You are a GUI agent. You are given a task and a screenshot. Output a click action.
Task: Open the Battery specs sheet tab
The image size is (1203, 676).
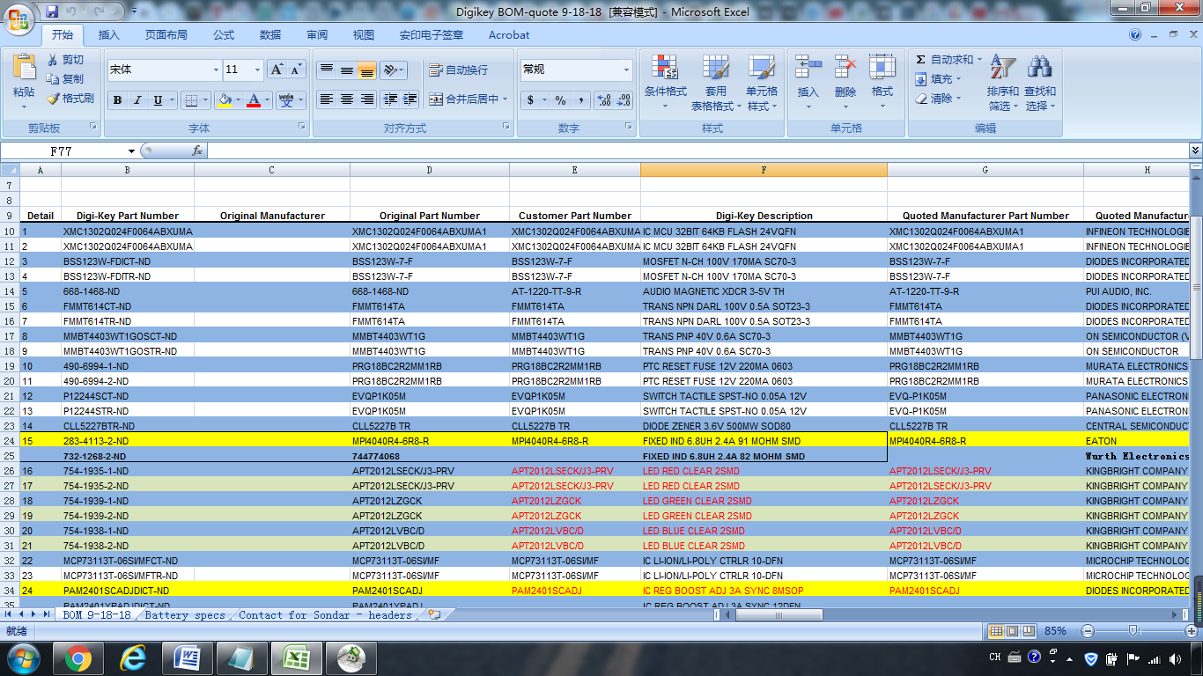click(x=185, y=615)
